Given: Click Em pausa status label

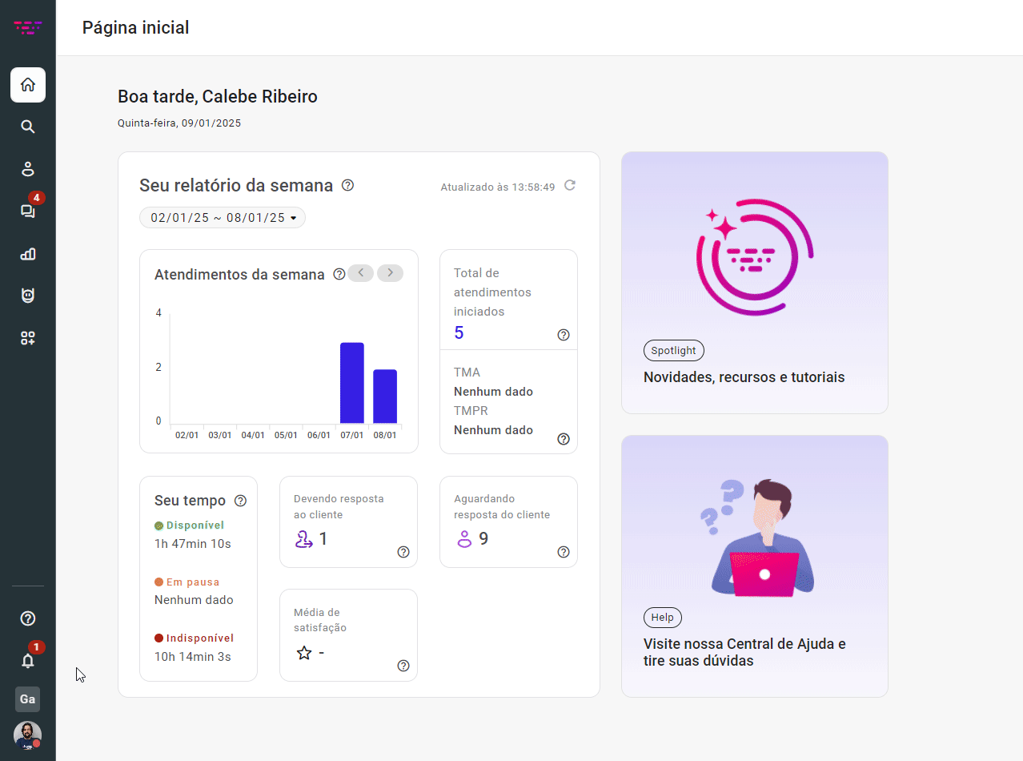Looking at the screenshot, I should [x=193, y=582].
